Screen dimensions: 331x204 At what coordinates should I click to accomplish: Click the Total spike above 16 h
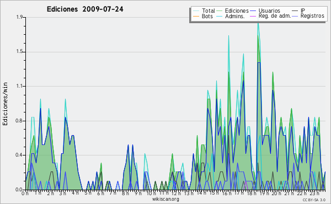[x=228, y=36]
